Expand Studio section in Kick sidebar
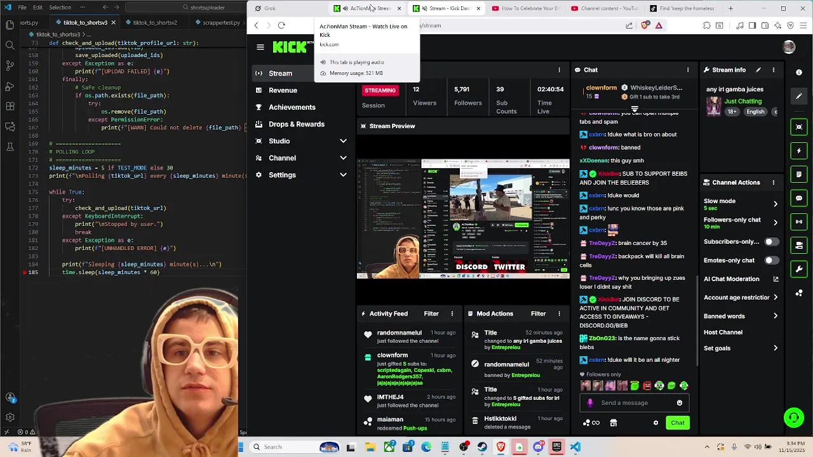The height and width of the screenshot is (457, 813). (343, 141)
